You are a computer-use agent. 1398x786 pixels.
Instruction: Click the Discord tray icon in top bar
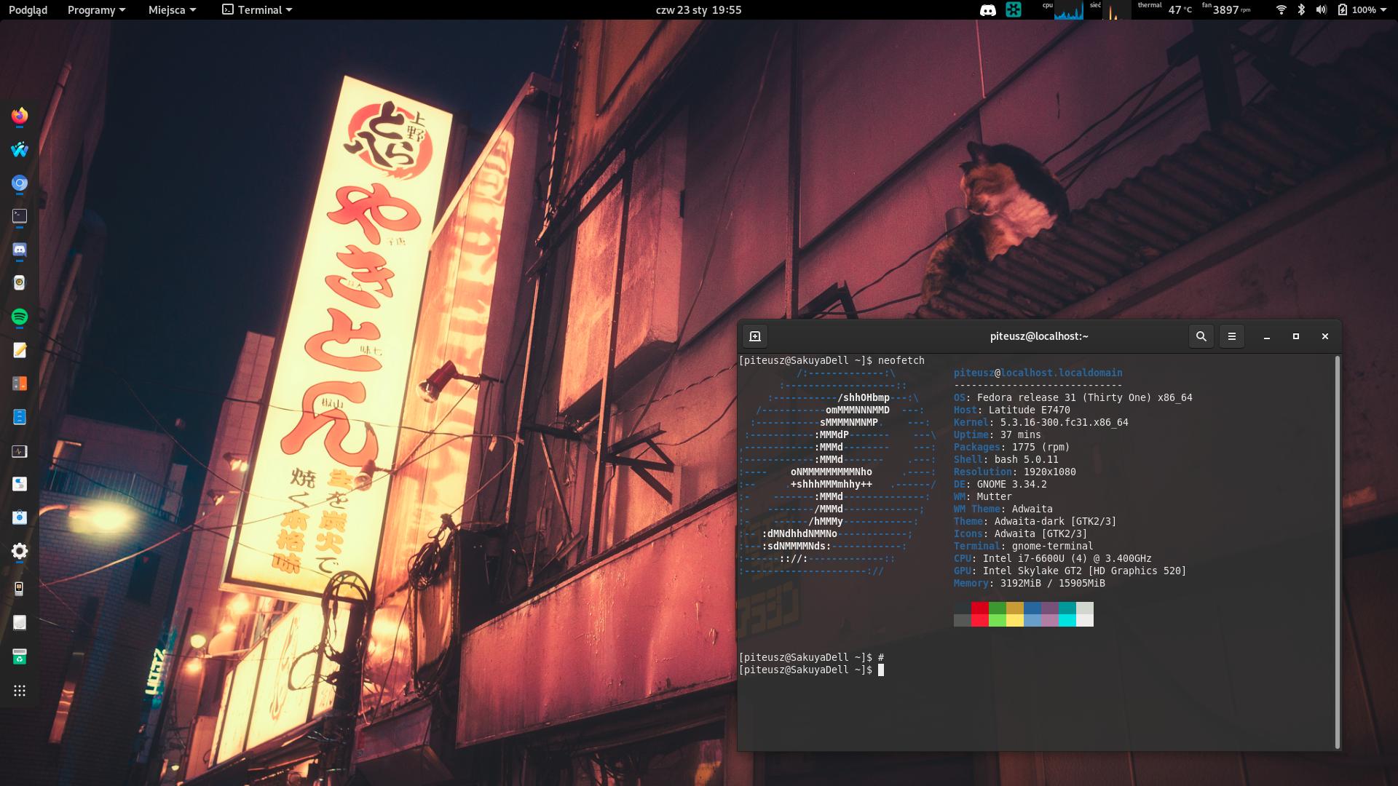[x=988, y=10]
